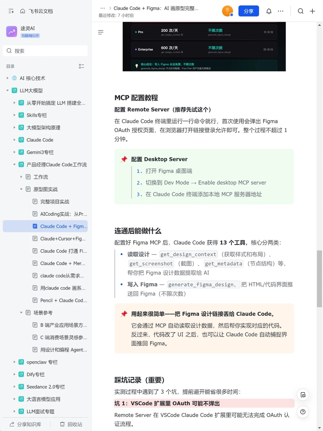Focus the 搜索 input field
The image size is (323, 431).
(x=45, y=51)
